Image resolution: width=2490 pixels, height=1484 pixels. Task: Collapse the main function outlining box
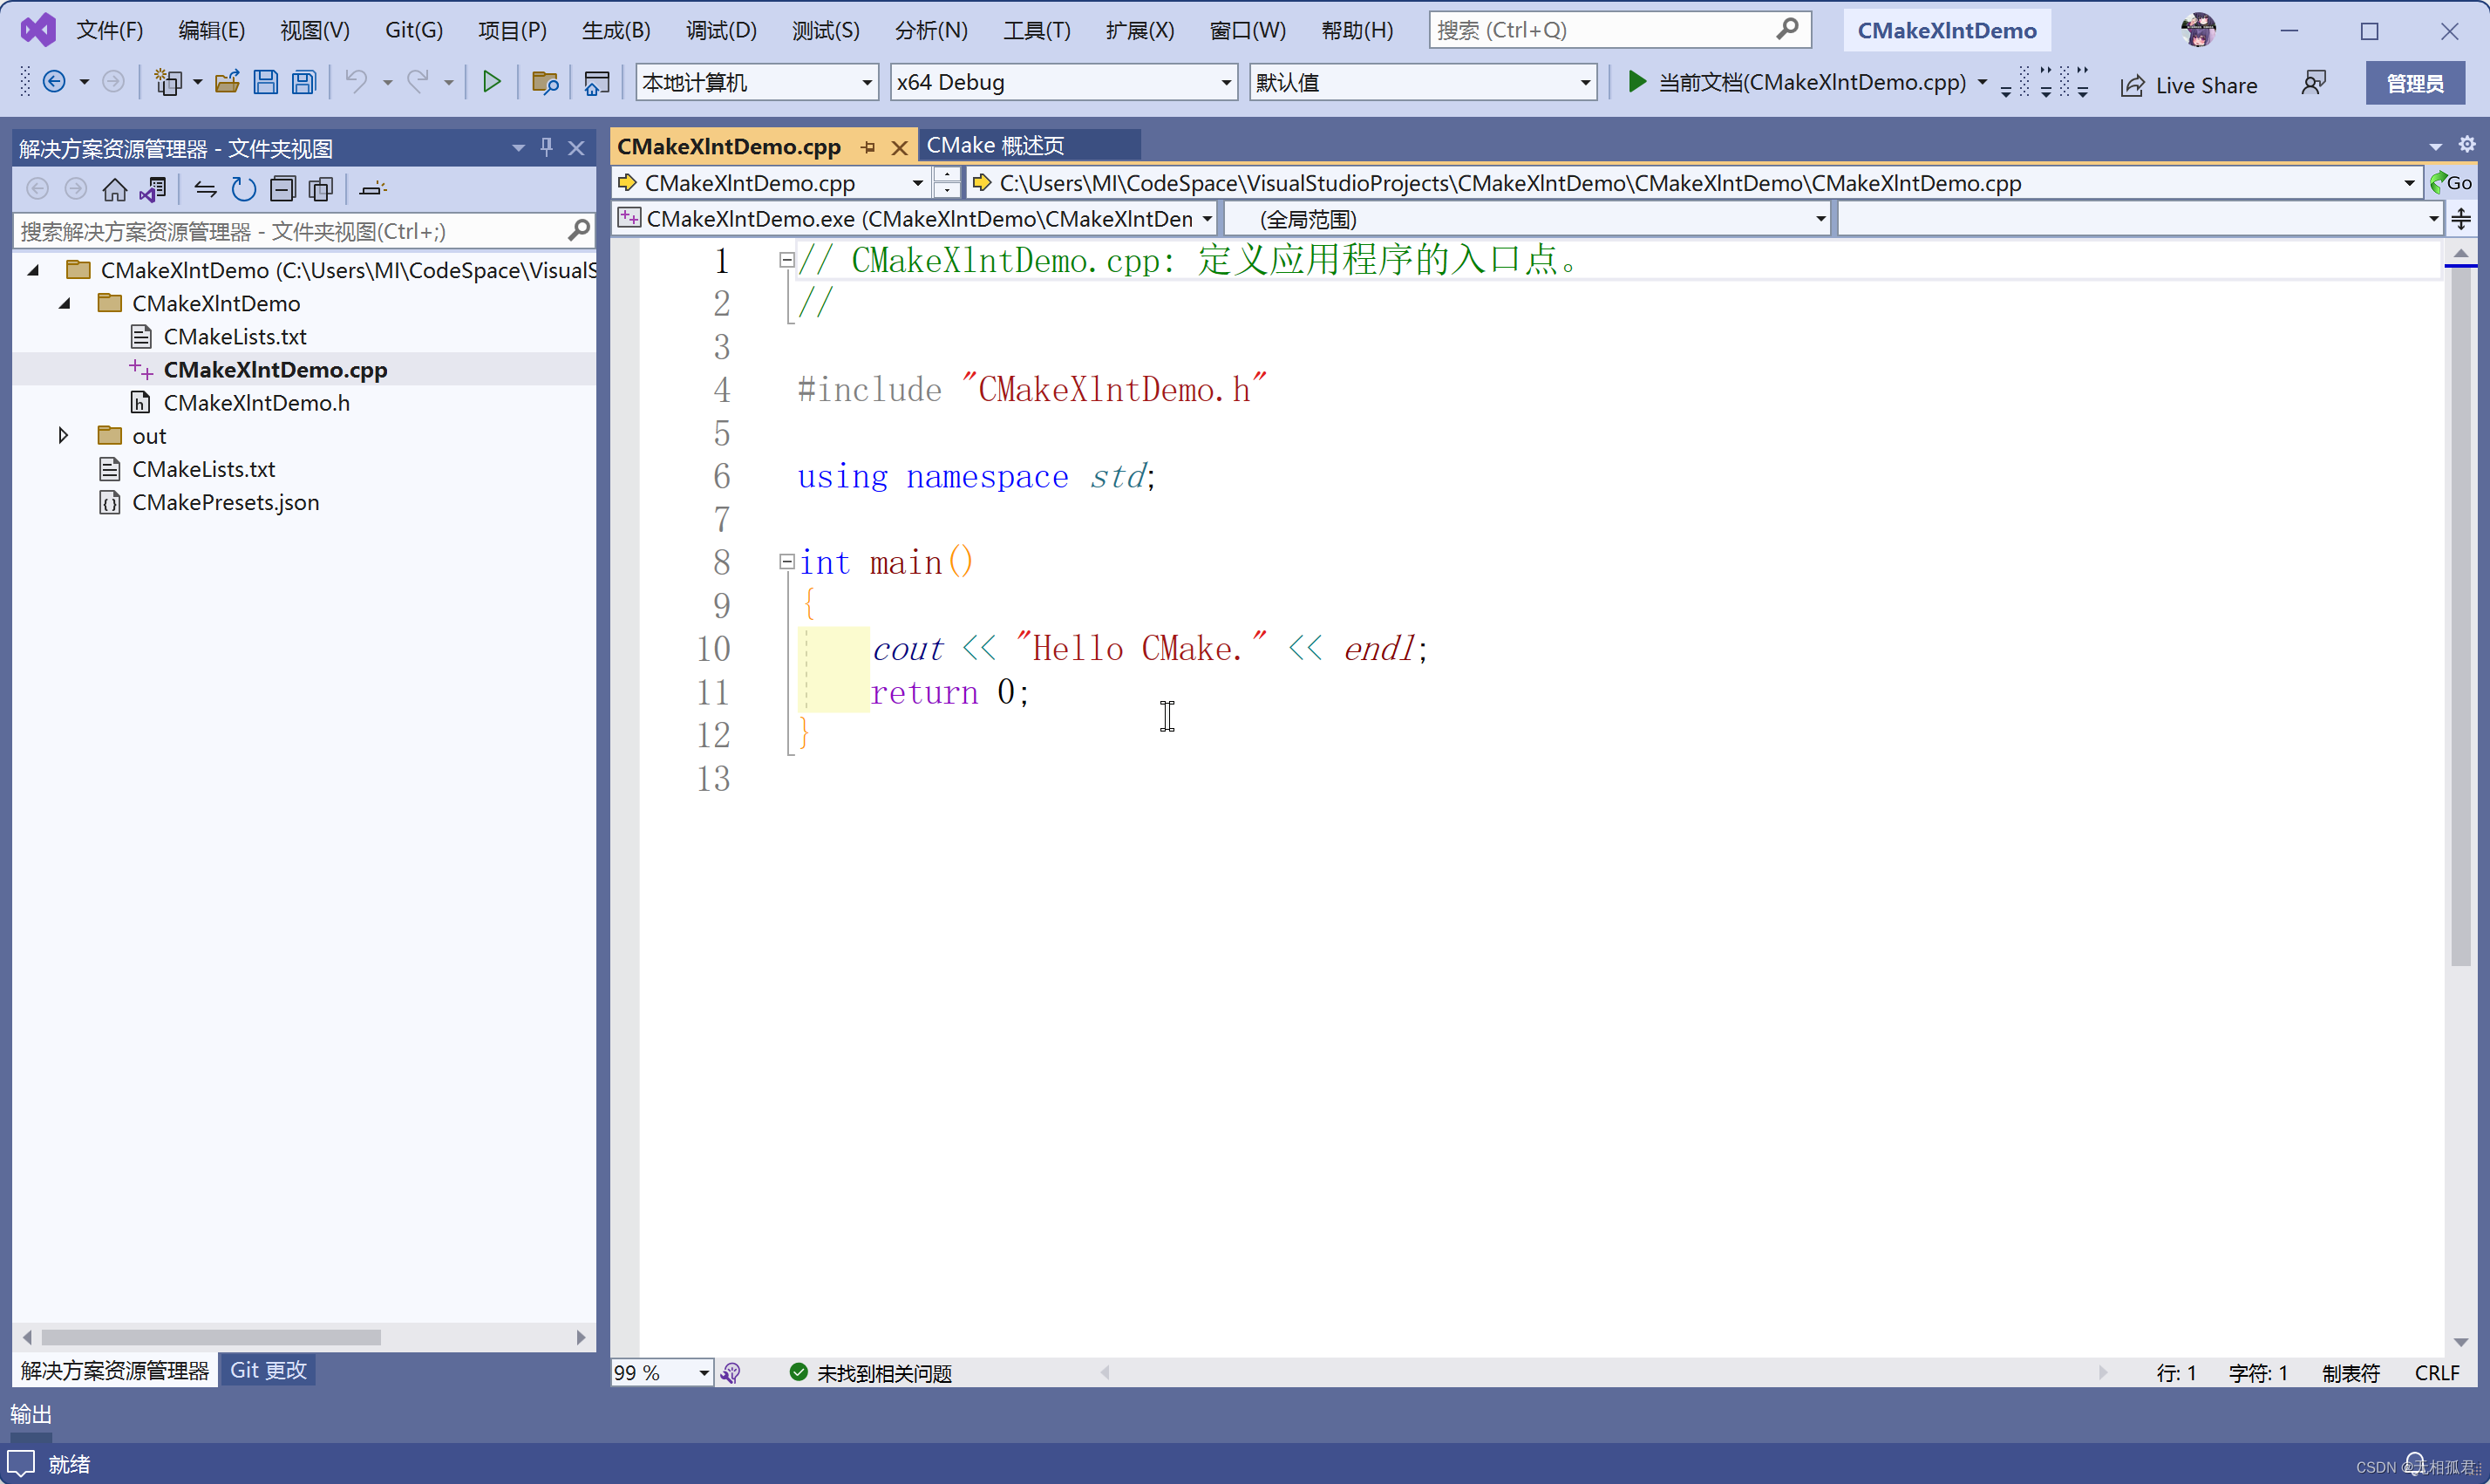point(786,562)
